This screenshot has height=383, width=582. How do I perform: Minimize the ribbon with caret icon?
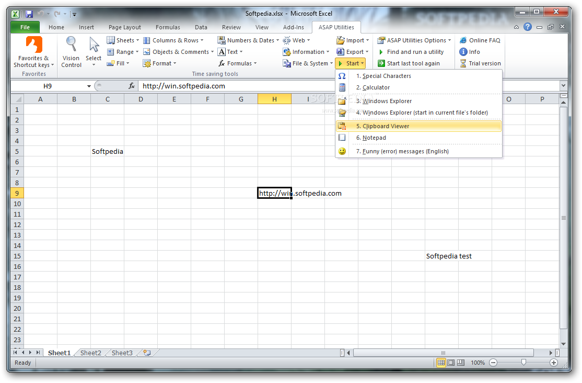click(x=516, y=27)
